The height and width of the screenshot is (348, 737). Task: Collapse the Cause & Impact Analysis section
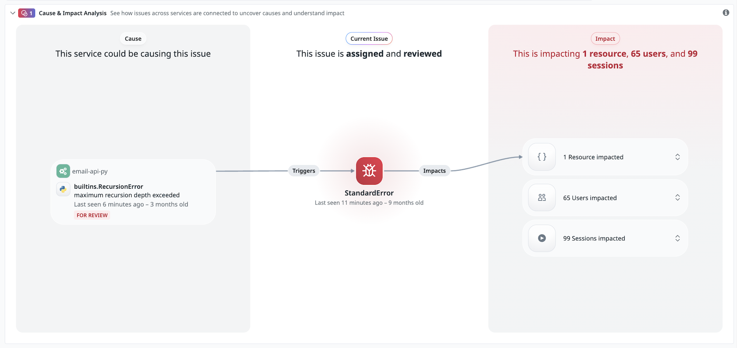click(13, 13)
